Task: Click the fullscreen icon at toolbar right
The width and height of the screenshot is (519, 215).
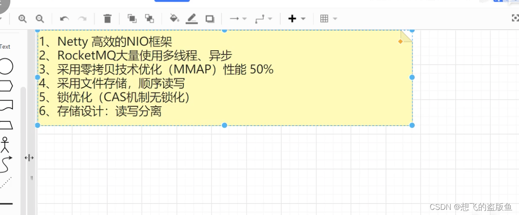Action: 515,18
